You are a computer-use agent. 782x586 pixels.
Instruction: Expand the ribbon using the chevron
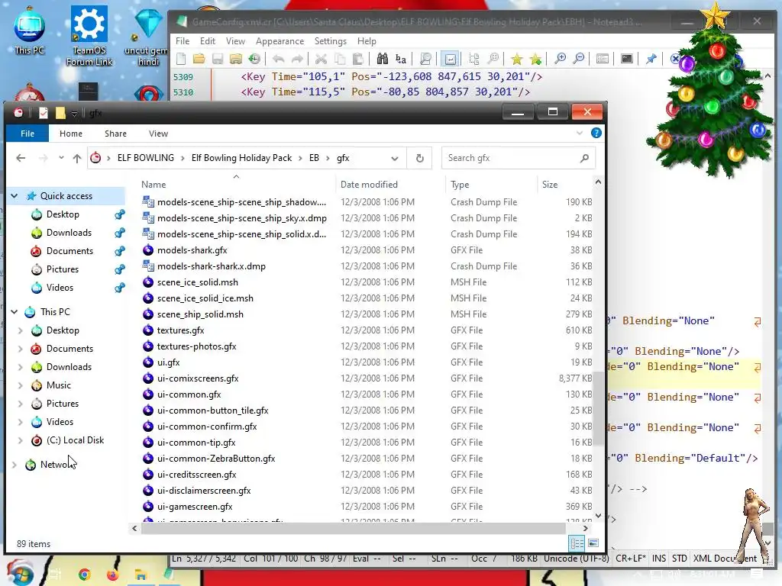point(579,133)
